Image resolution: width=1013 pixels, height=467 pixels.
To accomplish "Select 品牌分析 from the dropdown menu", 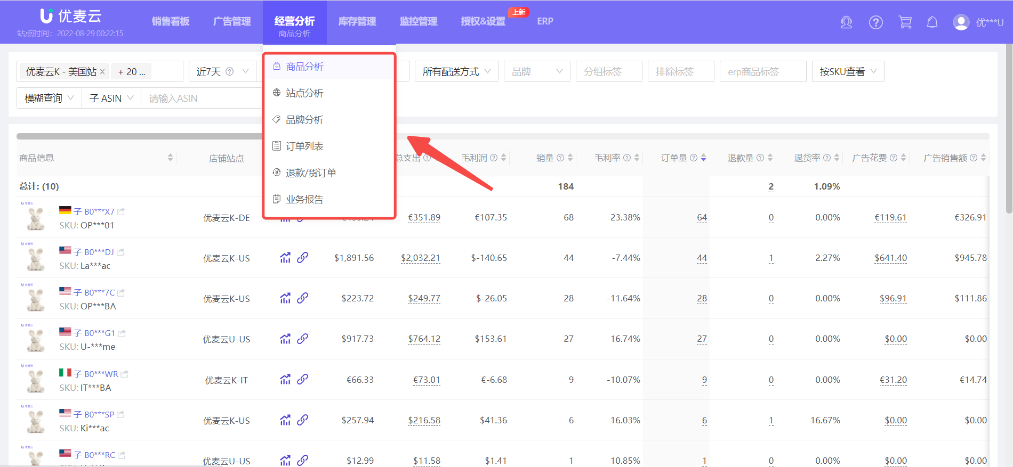I will pos(329,120).
